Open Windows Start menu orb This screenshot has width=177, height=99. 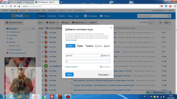point(3,97)
